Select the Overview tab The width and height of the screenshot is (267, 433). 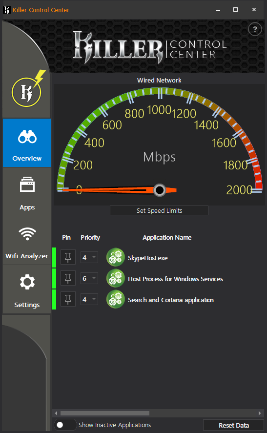[x=27, y=143]
